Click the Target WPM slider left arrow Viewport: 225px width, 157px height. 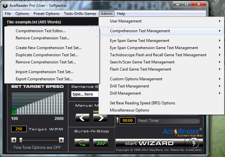(14, 140)
